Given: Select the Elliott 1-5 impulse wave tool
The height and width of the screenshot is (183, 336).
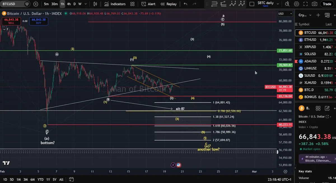Looking at the screenshot, I should pyautogui.click(x=232, y=4).
